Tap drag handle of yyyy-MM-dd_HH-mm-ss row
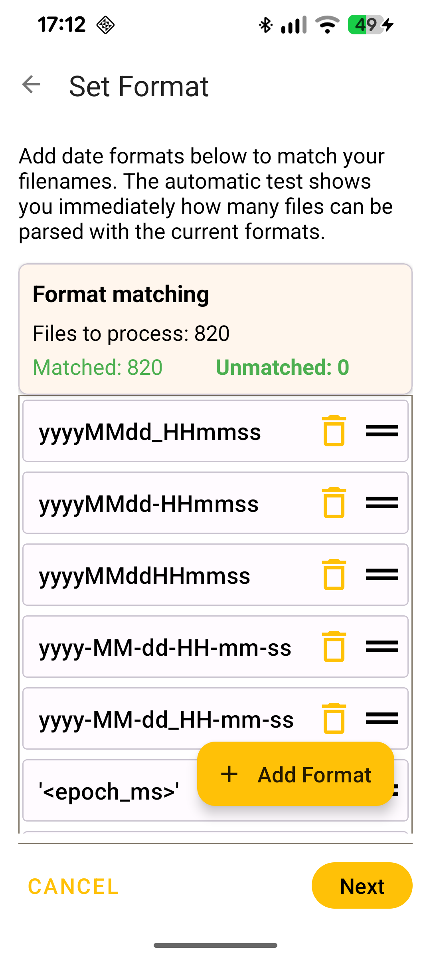Viewport: 431px width, 959px height. pyautogui.click(x=382, y=718)
